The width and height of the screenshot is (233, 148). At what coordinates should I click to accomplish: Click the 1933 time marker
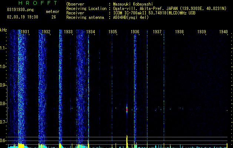pyautogui.click(x=68, y=32)
